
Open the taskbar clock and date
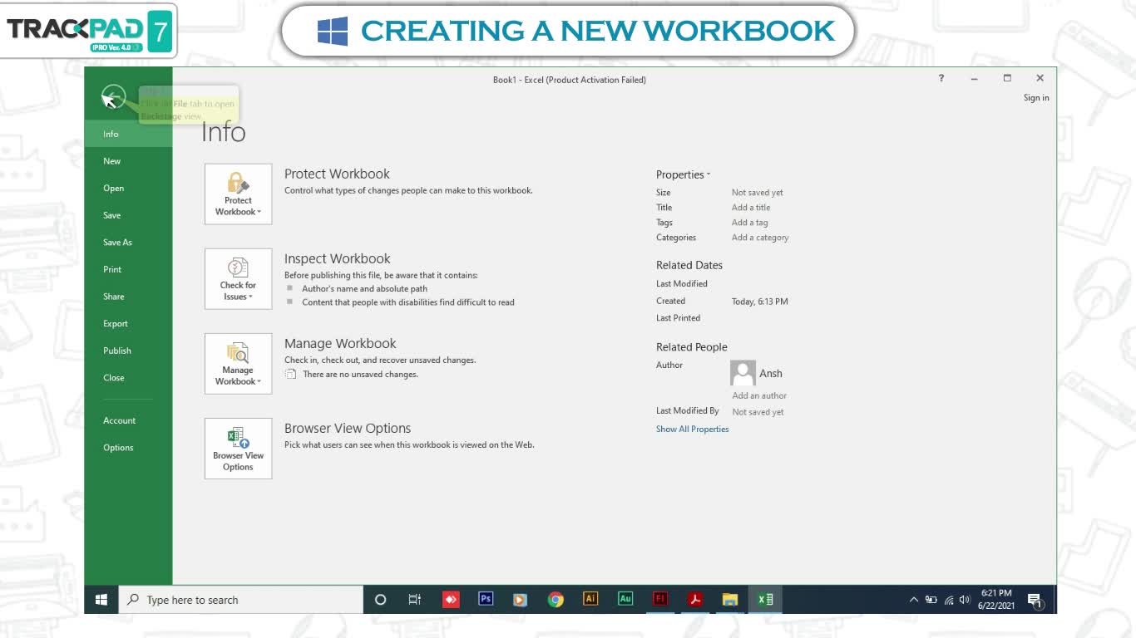(996, 599)
